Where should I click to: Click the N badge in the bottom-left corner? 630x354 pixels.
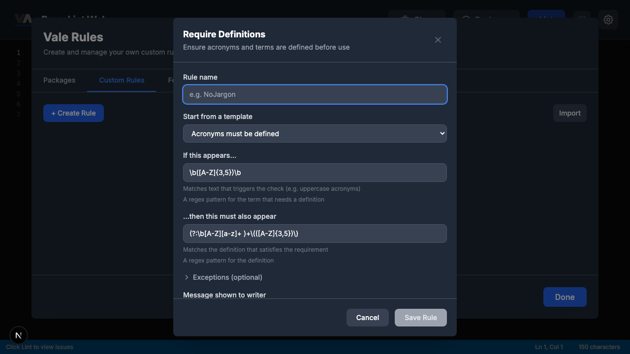[x=18, y=335]
